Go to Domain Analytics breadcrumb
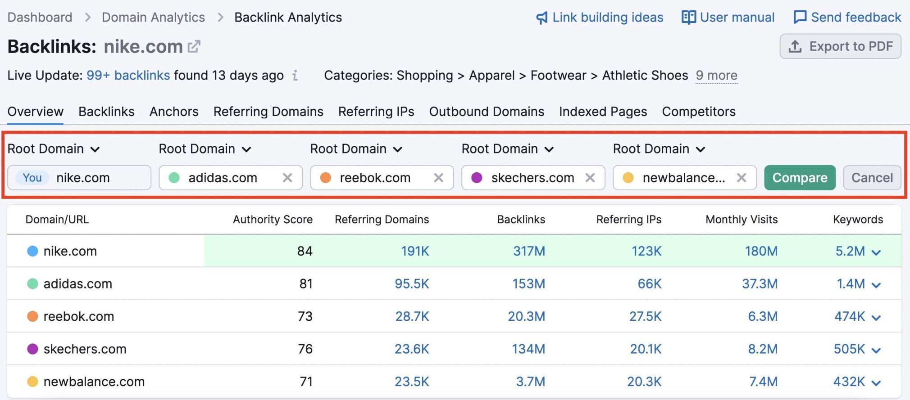The image size is (910, 400). click(153, 18)
